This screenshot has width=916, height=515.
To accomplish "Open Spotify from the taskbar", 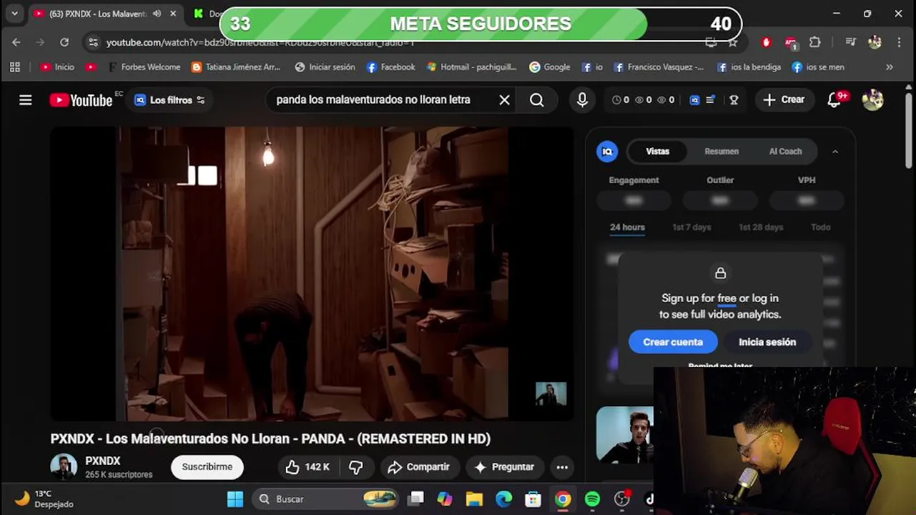I will (x=593, y=499).
